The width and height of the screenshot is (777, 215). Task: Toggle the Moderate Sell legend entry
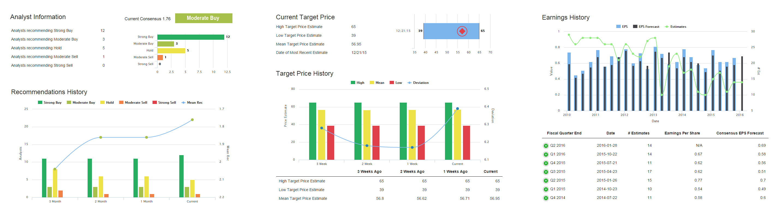(x=133, y=103)
